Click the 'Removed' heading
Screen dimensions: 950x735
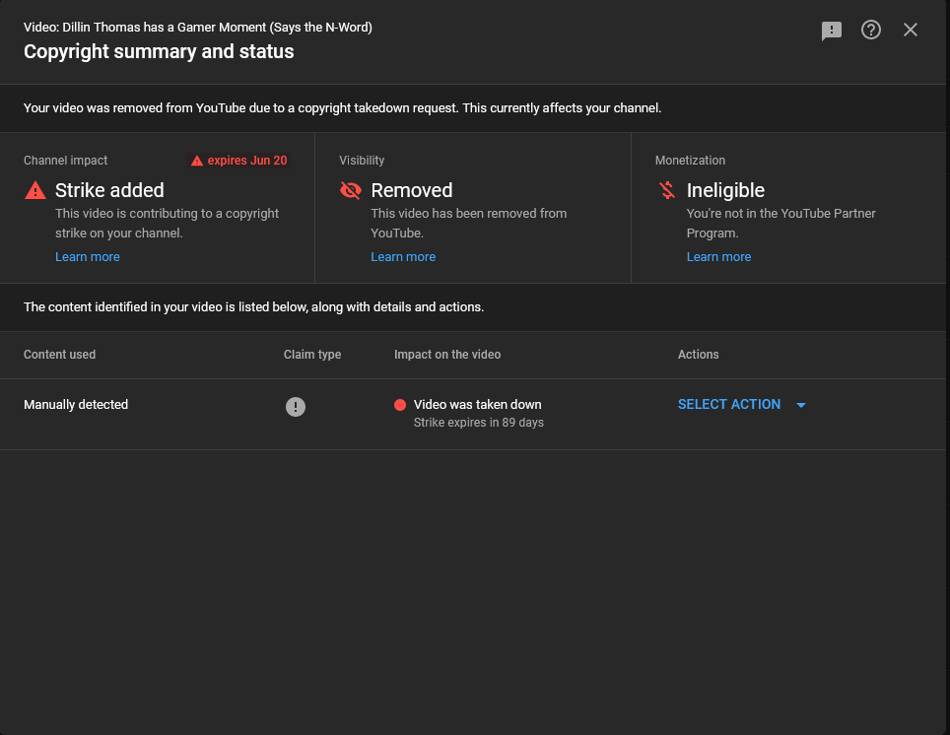411,190
